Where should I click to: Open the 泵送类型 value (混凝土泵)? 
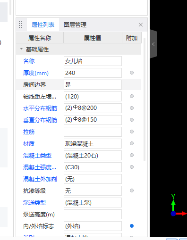[x=93, y=203]
